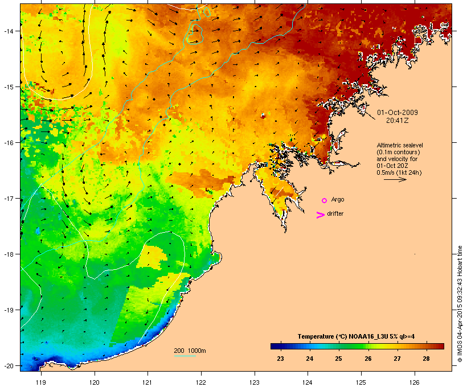Image resolution: width=467 pixels, height=387 pixels.
Task: Click the latitude label -18
Action: pyautogui.click(x=8, y=254)
